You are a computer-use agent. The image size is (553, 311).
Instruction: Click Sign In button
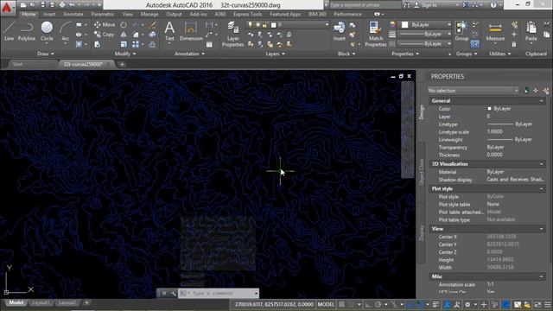[426, 5]
